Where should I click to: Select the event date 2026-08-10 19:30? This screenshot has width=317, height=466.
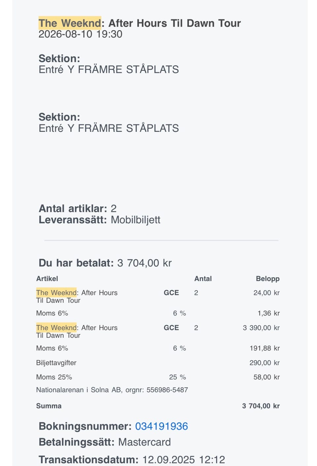pyautogui.click(x=80, y=34)
